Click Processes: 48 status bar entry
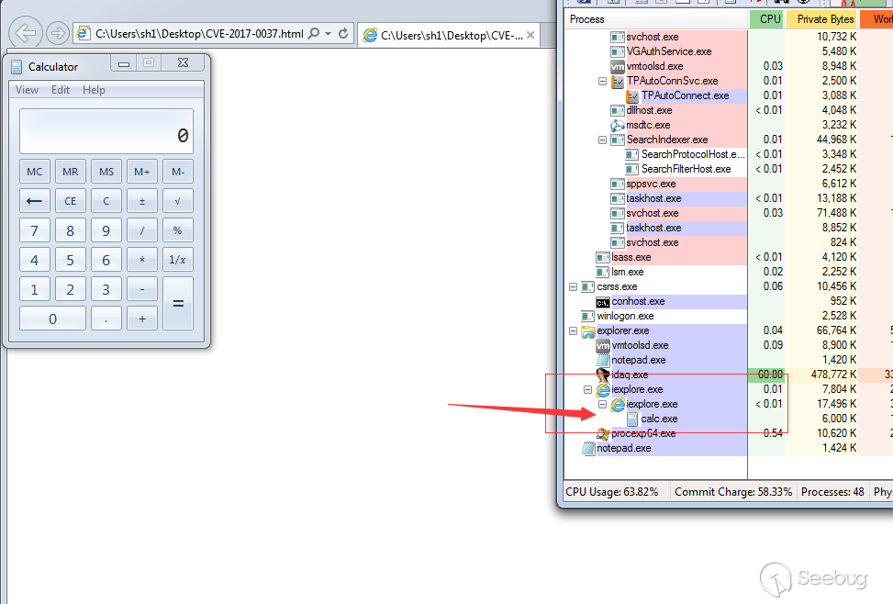 tap(832, 492)
